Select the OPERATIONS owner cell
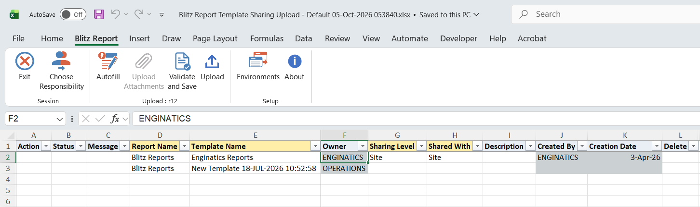Image resolution: width=700 pixels, height=207 pixels. tap(344, 168)
